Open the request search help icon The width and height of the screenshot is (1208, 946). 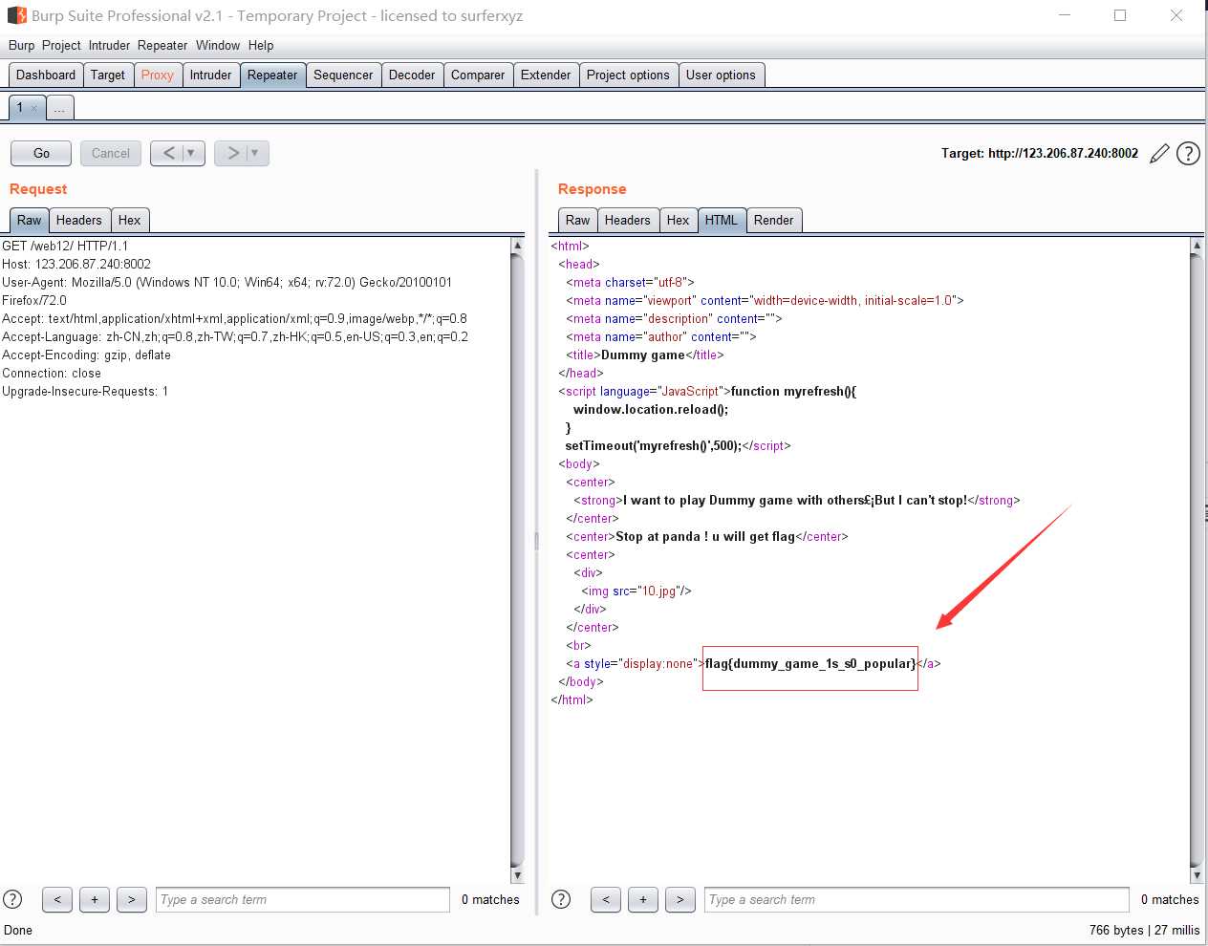(12, 899)
